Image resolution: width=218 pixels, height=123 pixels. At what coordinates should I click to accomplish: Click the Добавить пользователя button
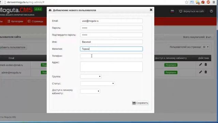[x=13, y=47]
